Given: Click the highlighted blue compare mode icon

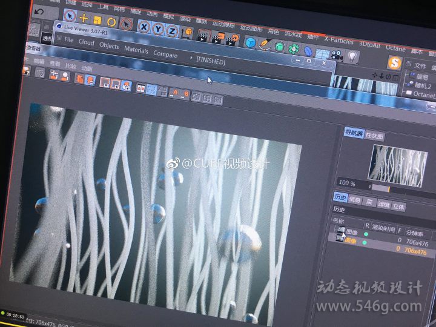Looking at the screenshot, I should 151,90.
